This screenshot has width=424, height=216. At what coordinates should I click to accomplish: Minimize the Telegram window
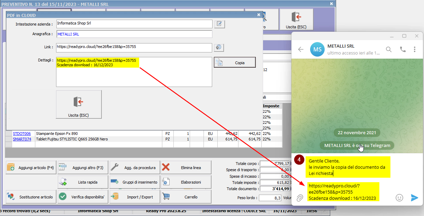[x=392, y=36]
